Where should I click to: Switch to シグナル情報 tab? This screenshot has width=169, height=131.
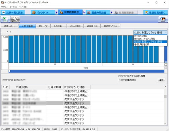(27, 26)
